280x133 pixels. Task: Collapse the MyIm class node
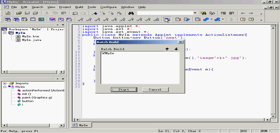5,87
